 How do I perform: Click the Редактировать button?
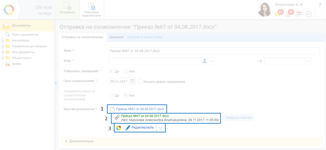(140, 128)
